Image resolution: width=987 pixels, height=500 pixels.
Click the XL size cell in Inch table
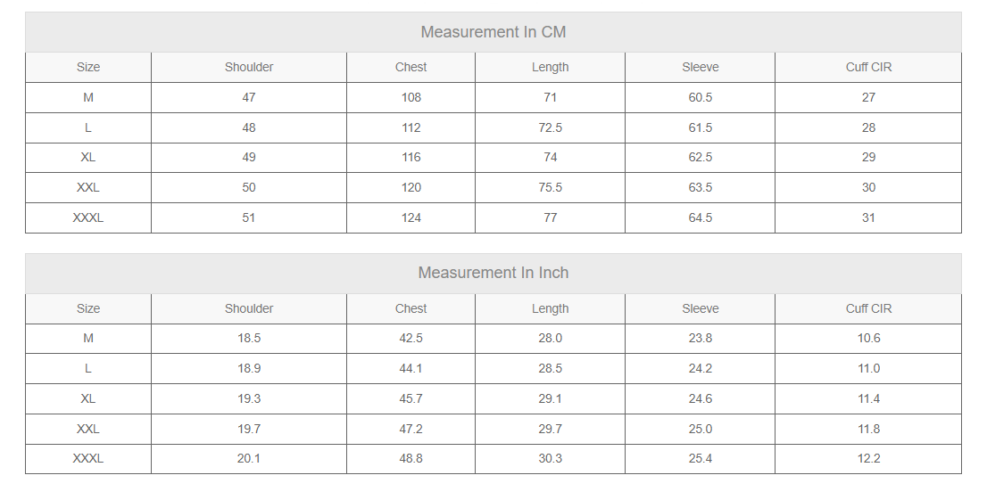(x=88, y=398)
